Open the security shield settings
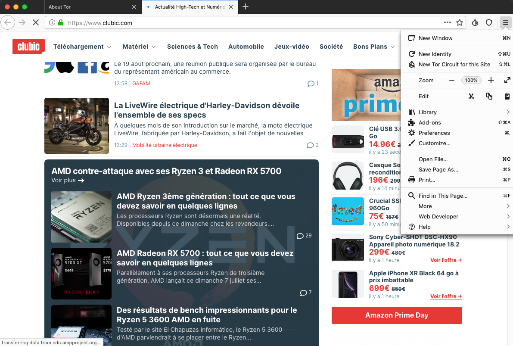This screenshot has height=346, width=513. pyautogui.click(x=489, y=22)
